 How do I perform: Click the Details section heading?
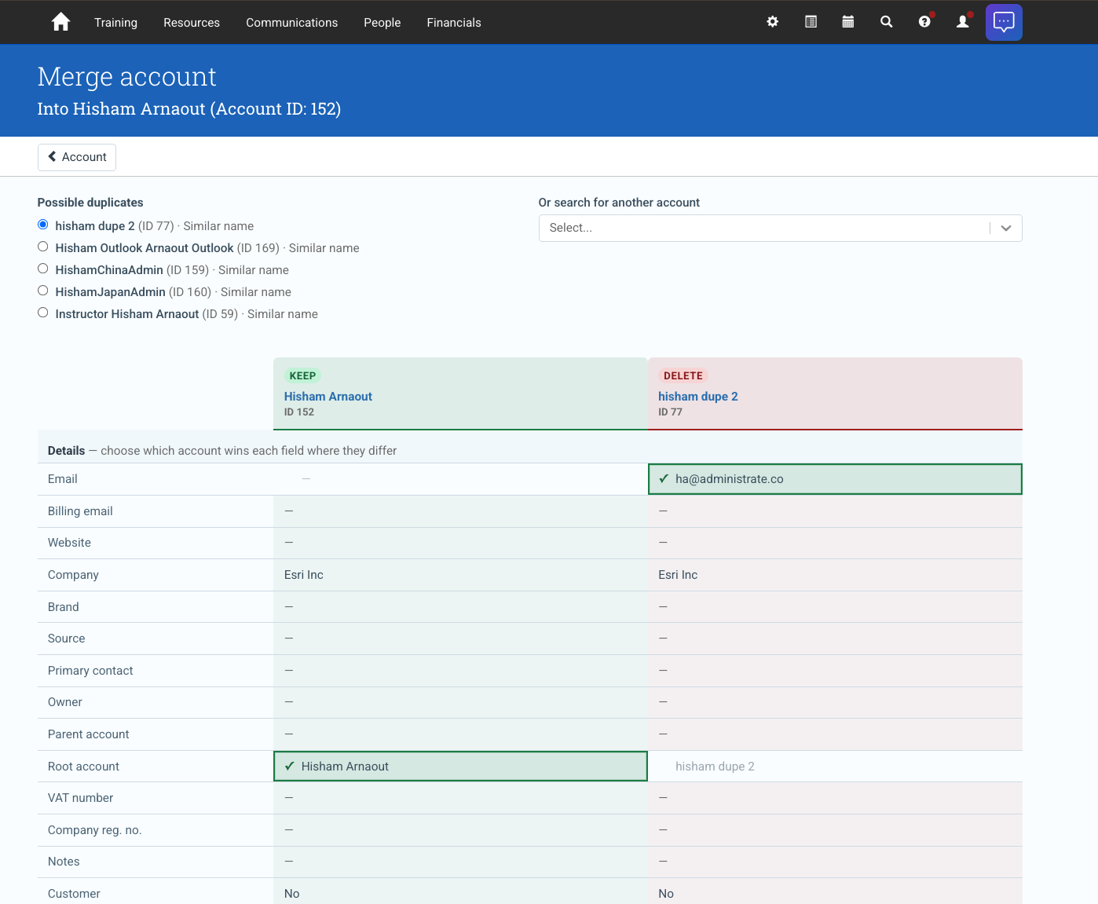tap(66, 451)
